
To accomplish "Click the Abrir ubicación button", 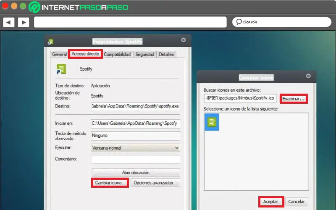I will [x=136, y=173].
